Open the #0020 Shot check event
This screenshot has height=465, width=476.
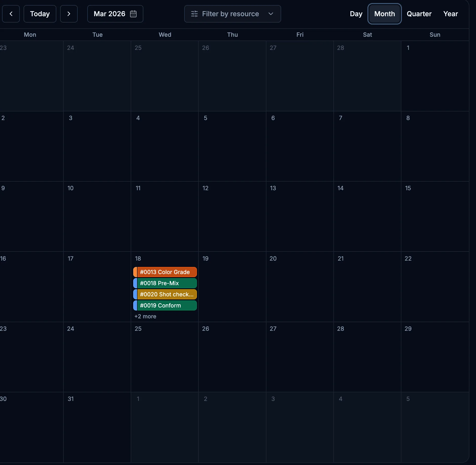tap(165, 294)
